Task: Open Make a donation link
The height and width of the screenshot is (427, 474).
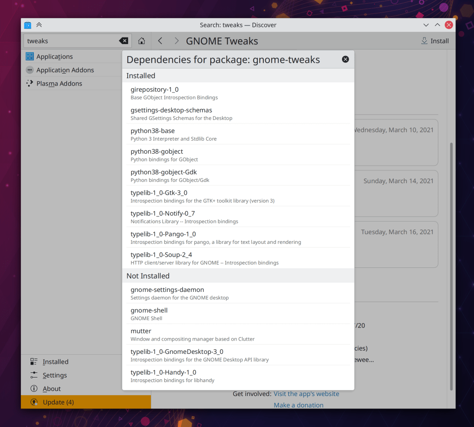Action: pyautogui.click(x=298, y=405)
